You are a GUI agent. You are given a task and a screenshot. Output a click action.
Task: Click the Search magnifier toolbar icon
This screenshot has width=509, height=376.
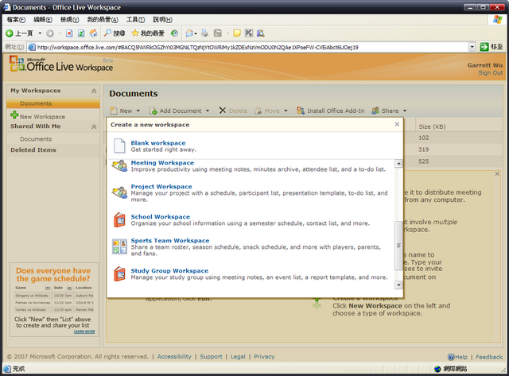pyautogui.click(x=107, y=33)
